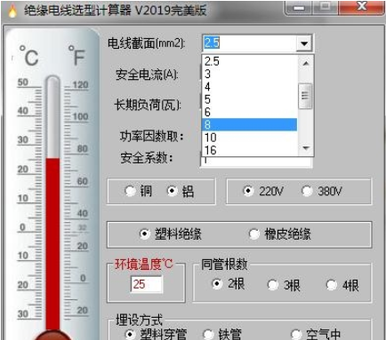This screenshot has height=340, width=386.
Task: Close the calculator window
Action: coord(362,7)
